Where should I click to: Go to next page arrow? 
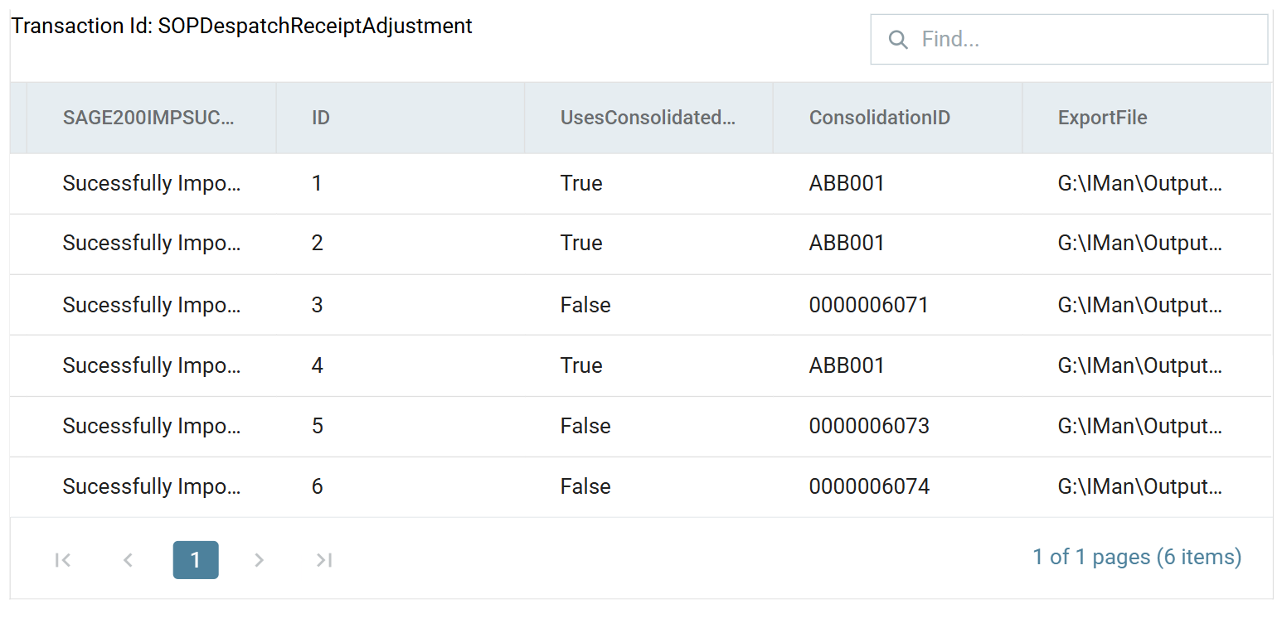[259, 560]
